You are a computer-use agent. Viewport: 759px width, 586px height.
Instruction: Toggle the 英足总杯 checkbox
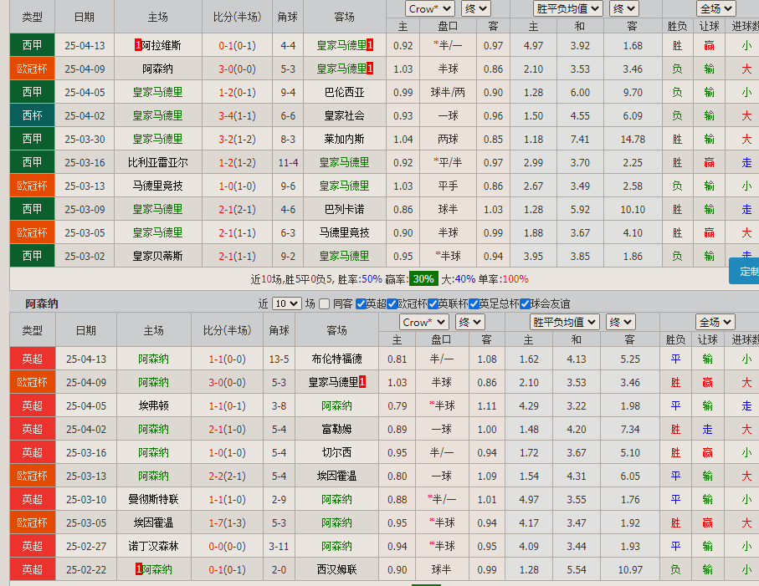(474, 303)
